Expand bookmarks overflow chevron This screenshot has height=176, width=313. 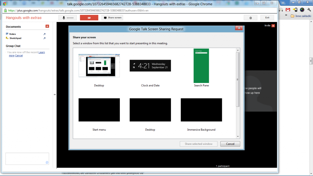[286, 15]
